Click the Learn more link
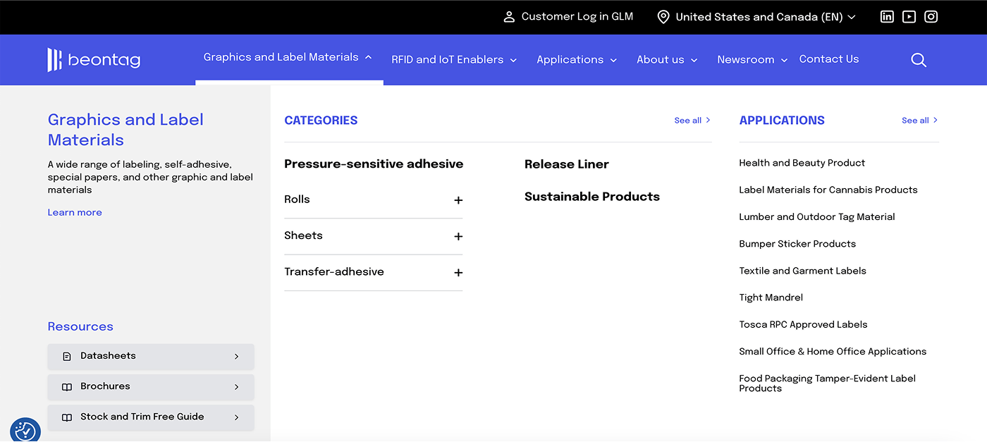The image size is (987, 442). 74,212
